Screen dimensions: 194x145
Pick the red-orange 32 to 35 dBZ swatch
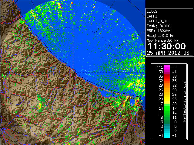pos(167,81)
